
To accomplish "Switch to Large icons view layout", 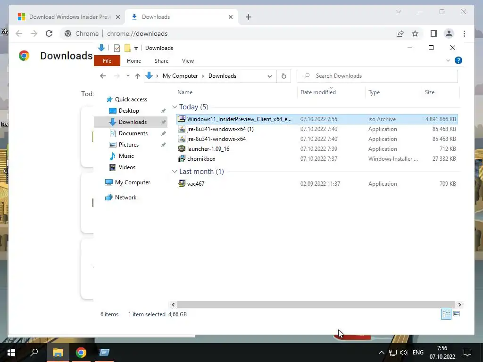I will coord(457,313).
